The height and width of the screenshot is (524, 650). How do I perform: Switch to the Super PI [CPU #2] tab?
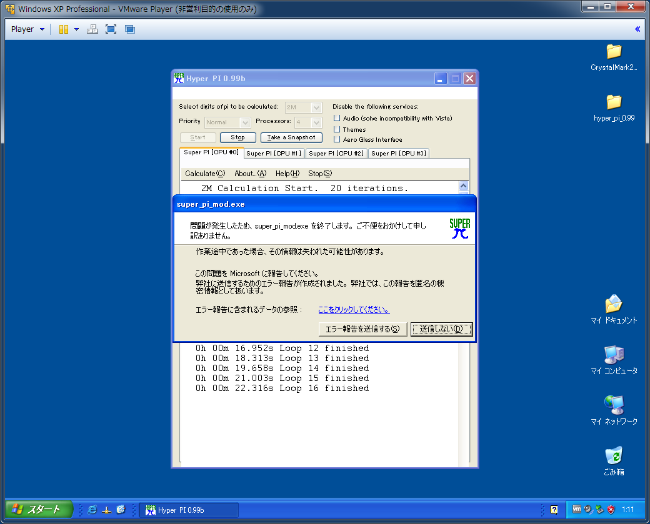coord(336,153)
